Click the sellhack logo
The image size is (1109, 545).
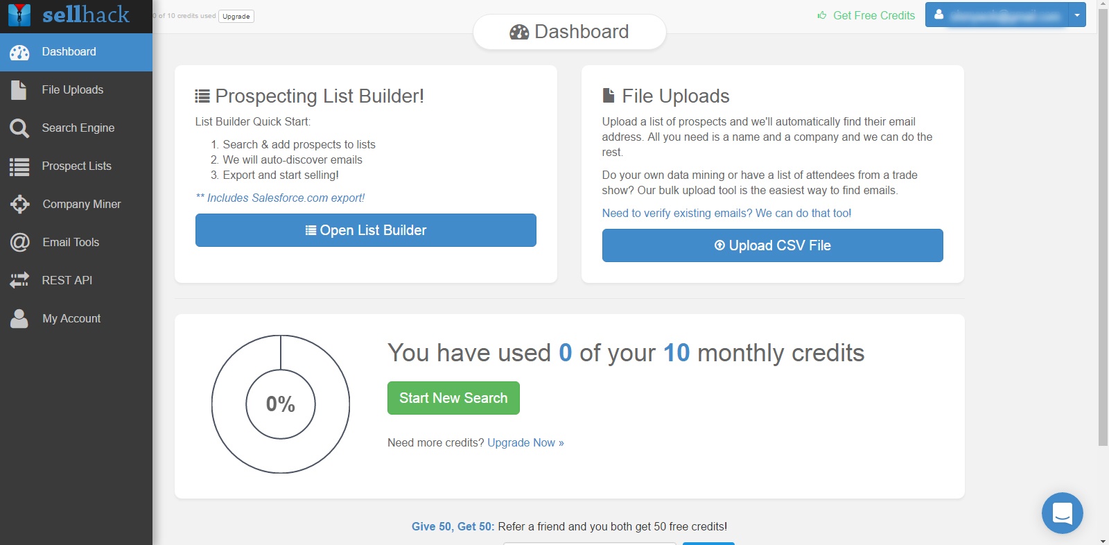(x=69, y=15)
